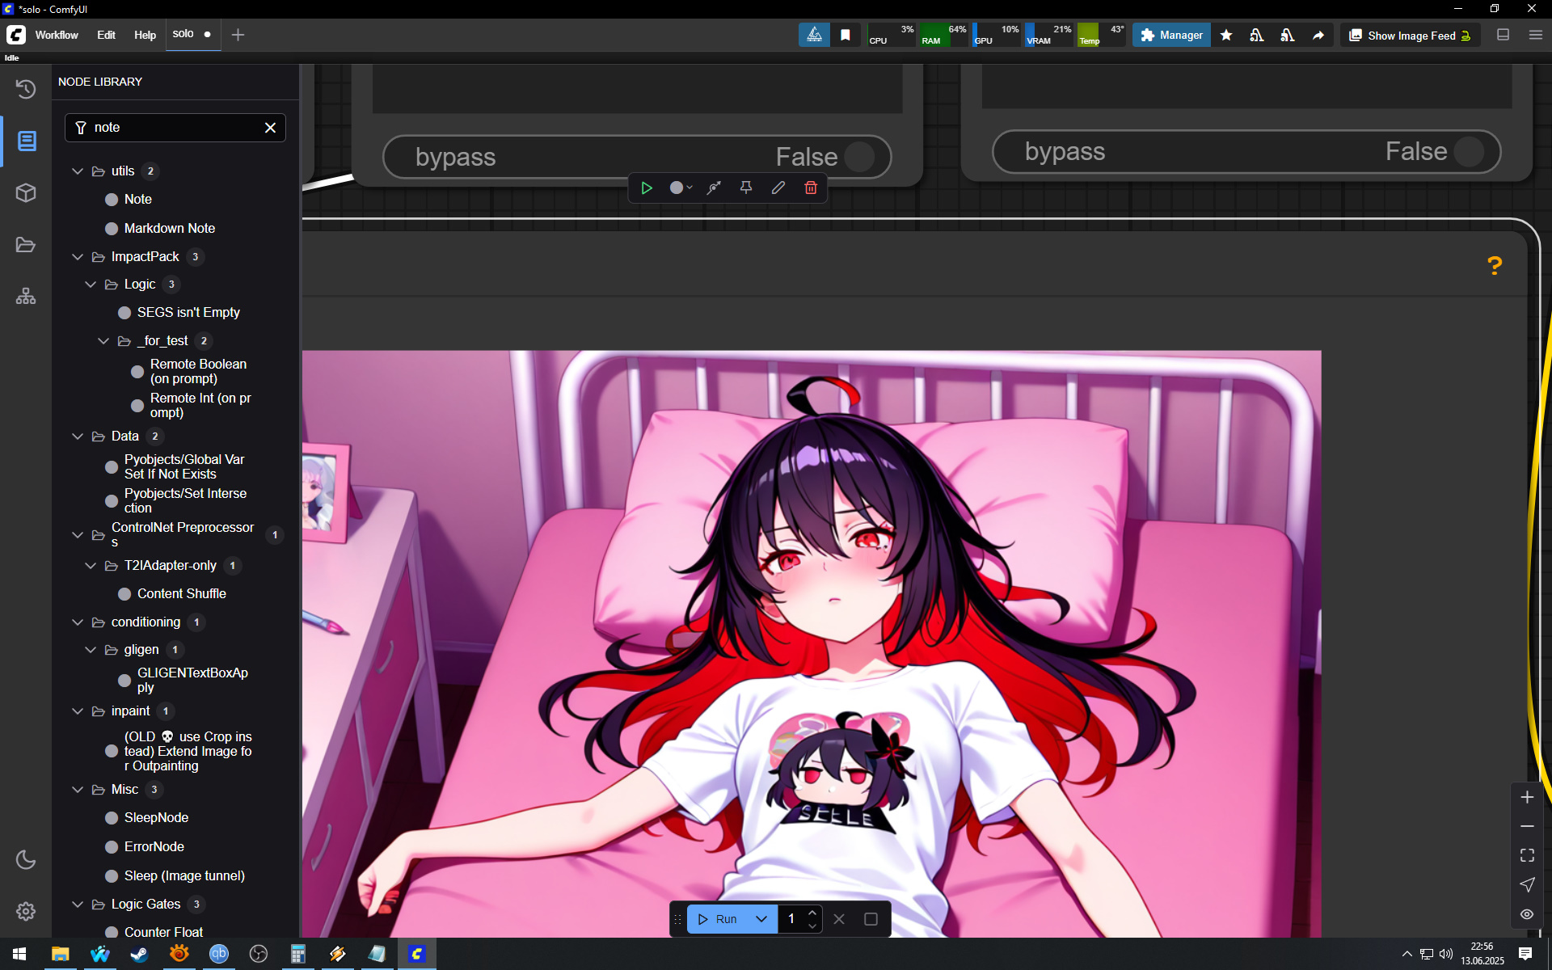Open the Edit menu
Viewport: 1552px width, 970px height.
click(x=106, y=35)
